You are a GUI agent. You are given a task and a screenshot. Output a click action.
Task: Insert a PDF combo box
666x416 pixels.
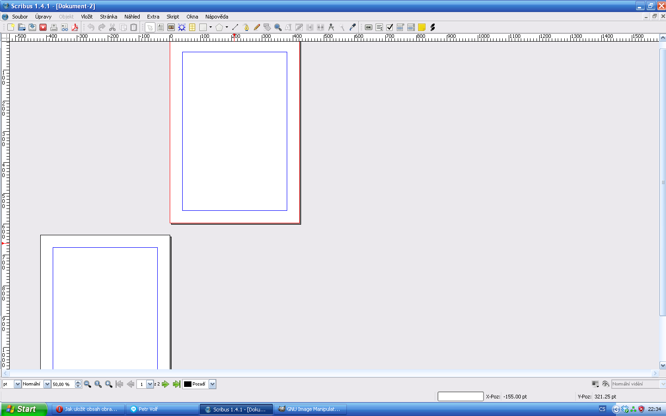pos(401,27)
